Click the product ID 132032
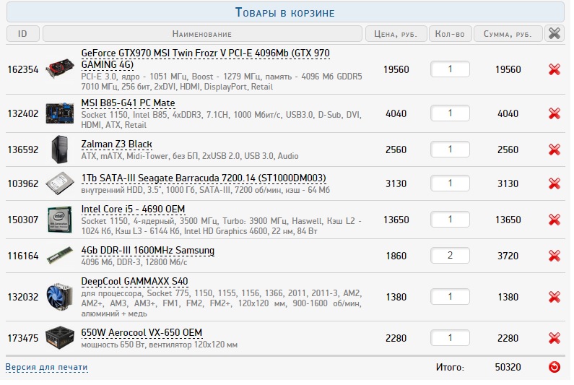 point(23,297)
